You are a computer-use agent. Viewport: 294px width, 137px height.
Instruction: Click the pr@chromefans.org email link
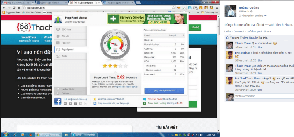[x=78, y=99]
